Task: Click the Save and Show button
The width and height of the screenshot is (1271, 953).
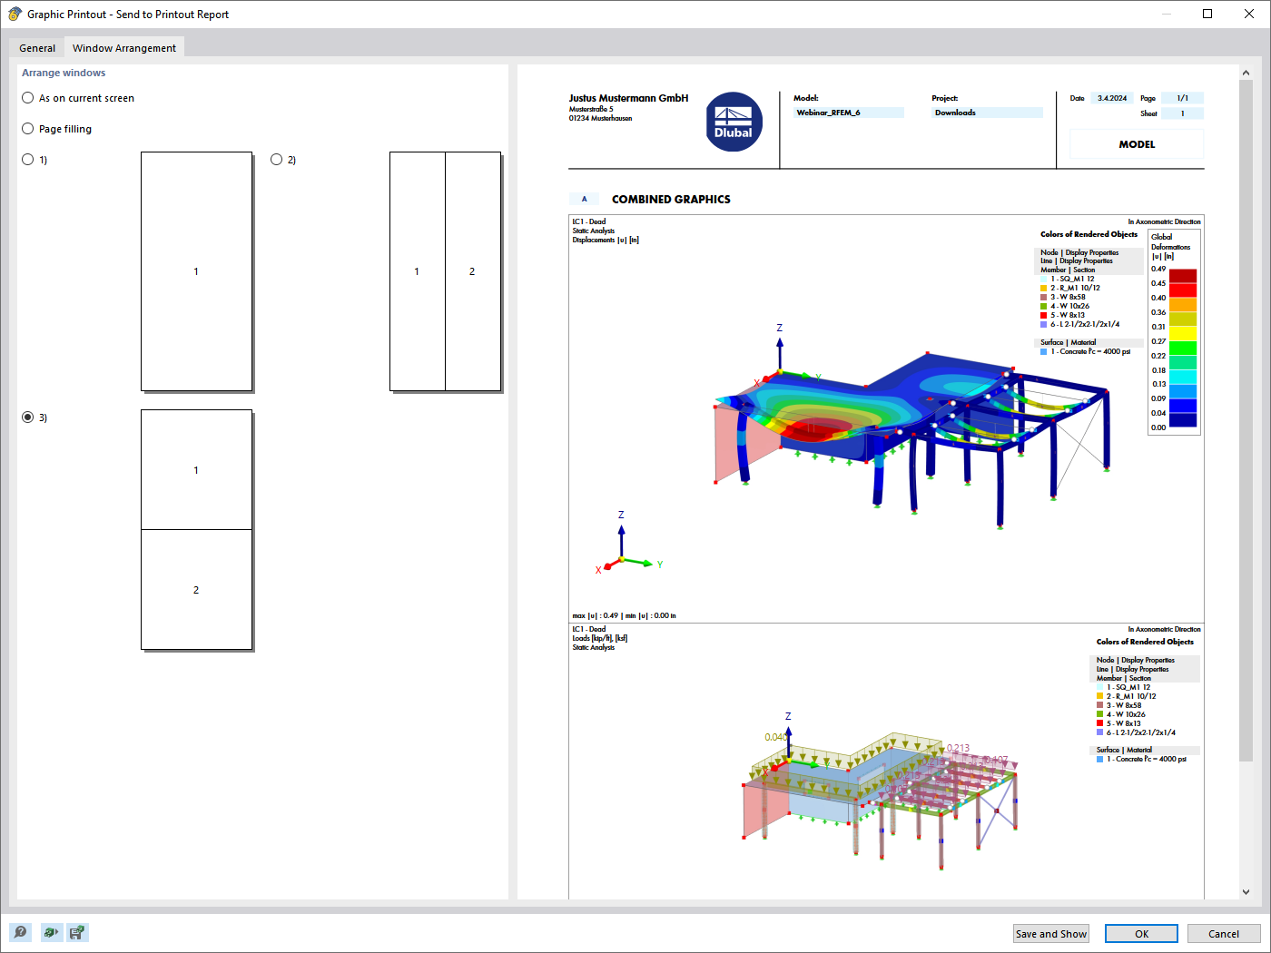Action: (x=1051, y=934)
